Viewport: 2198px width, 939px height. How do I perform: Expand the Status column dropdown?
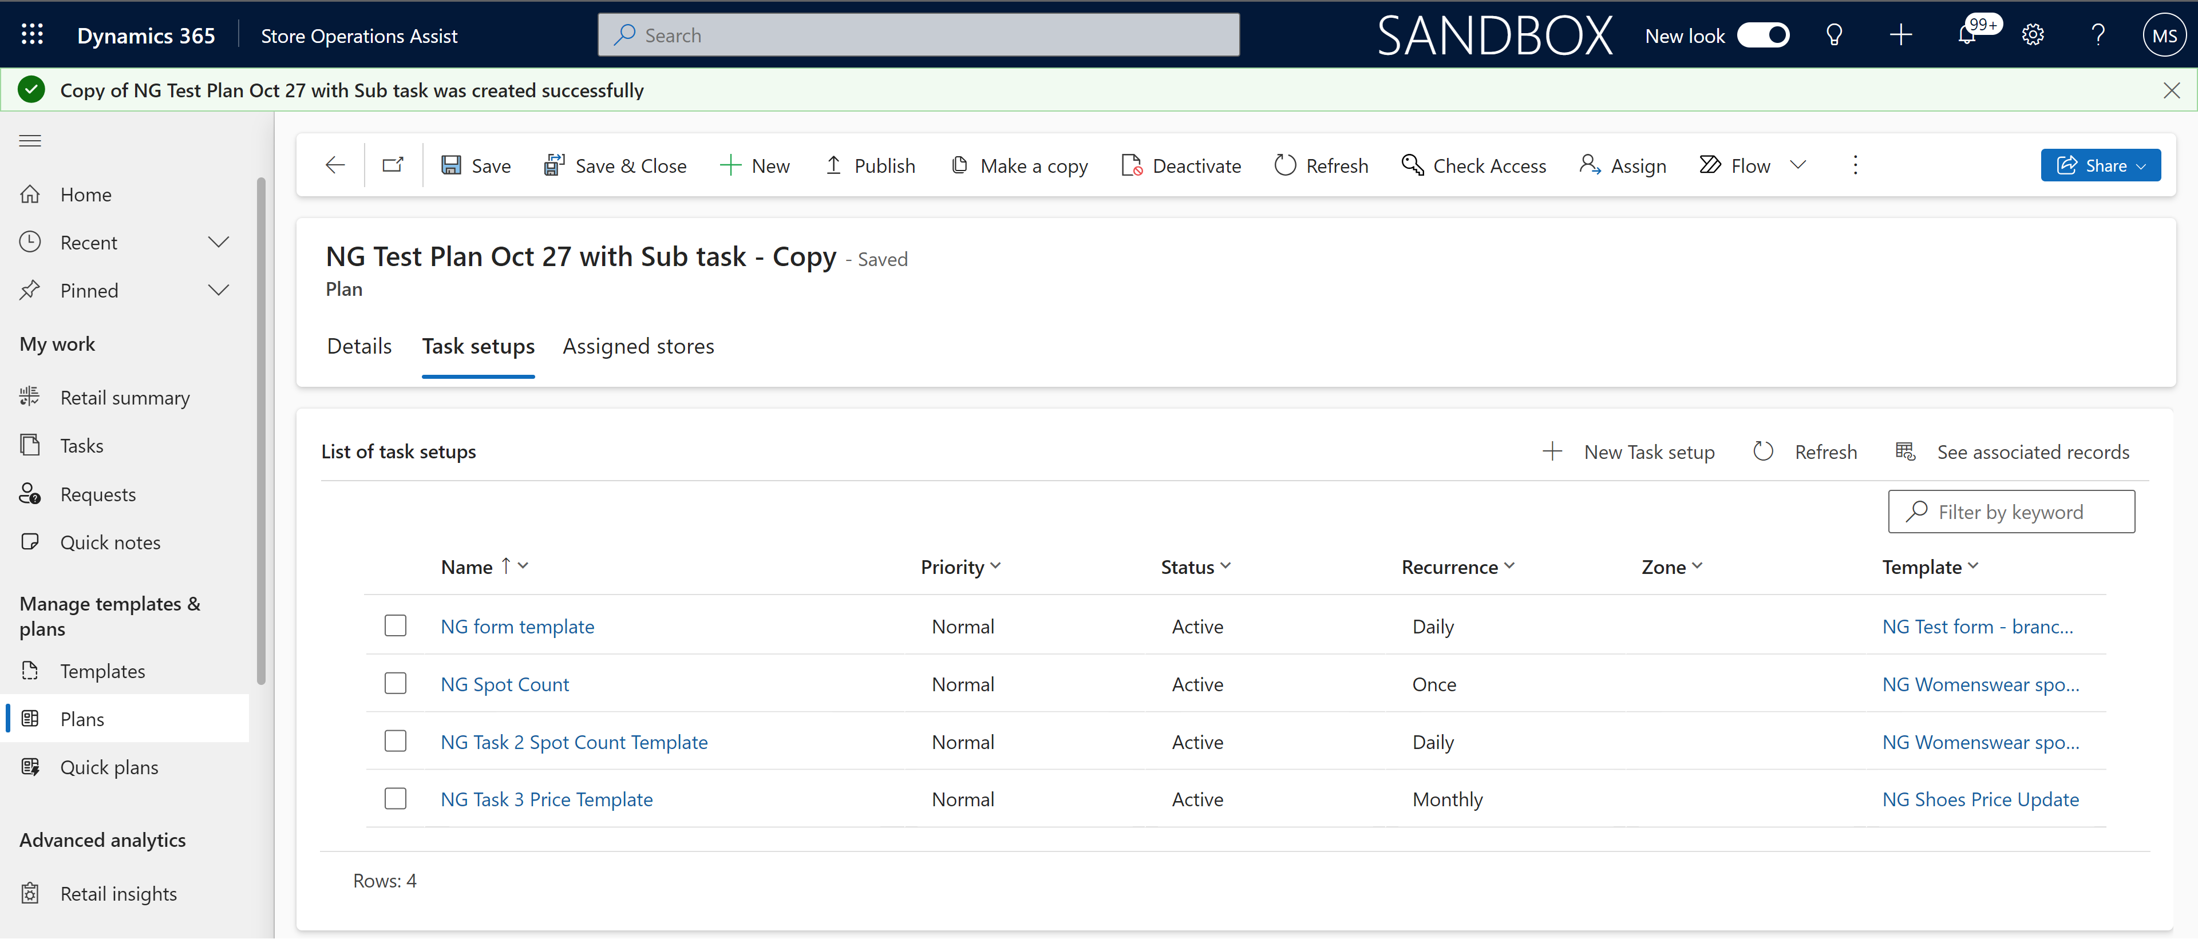point(1227,565)
